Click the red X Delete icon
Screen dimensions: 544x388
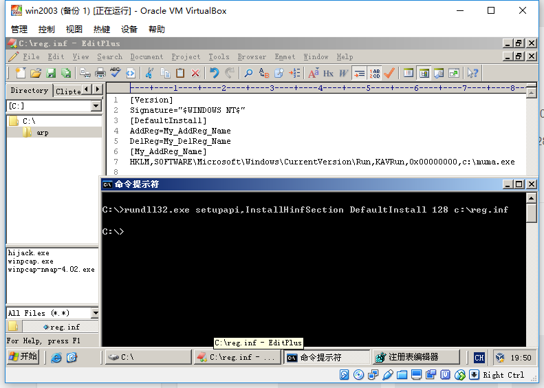pos(195,73)
